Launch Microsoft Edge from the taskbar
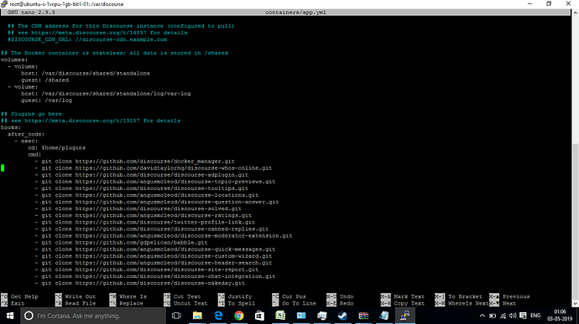 [218, 316]
